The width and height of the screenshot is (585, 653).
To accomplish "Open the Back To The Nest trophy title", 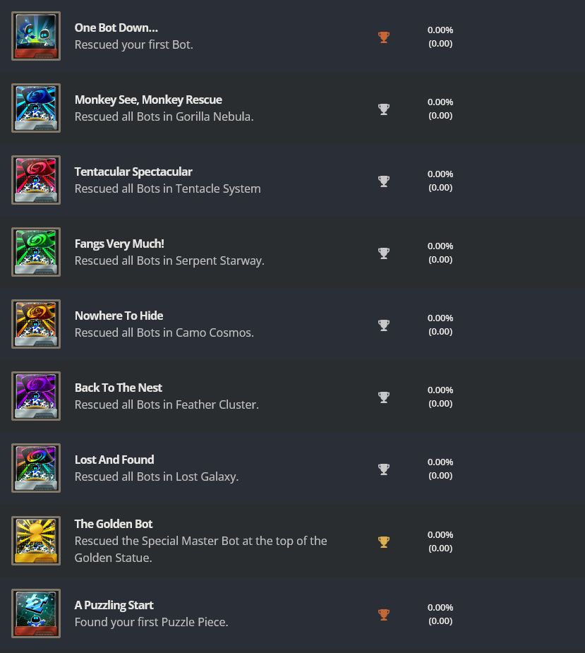I will pyautogui.click(x=118, y=388).
